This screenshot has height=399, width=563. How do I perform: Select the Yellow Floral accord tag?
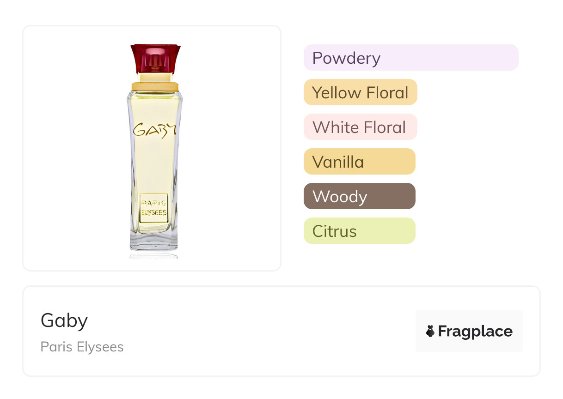360,92
